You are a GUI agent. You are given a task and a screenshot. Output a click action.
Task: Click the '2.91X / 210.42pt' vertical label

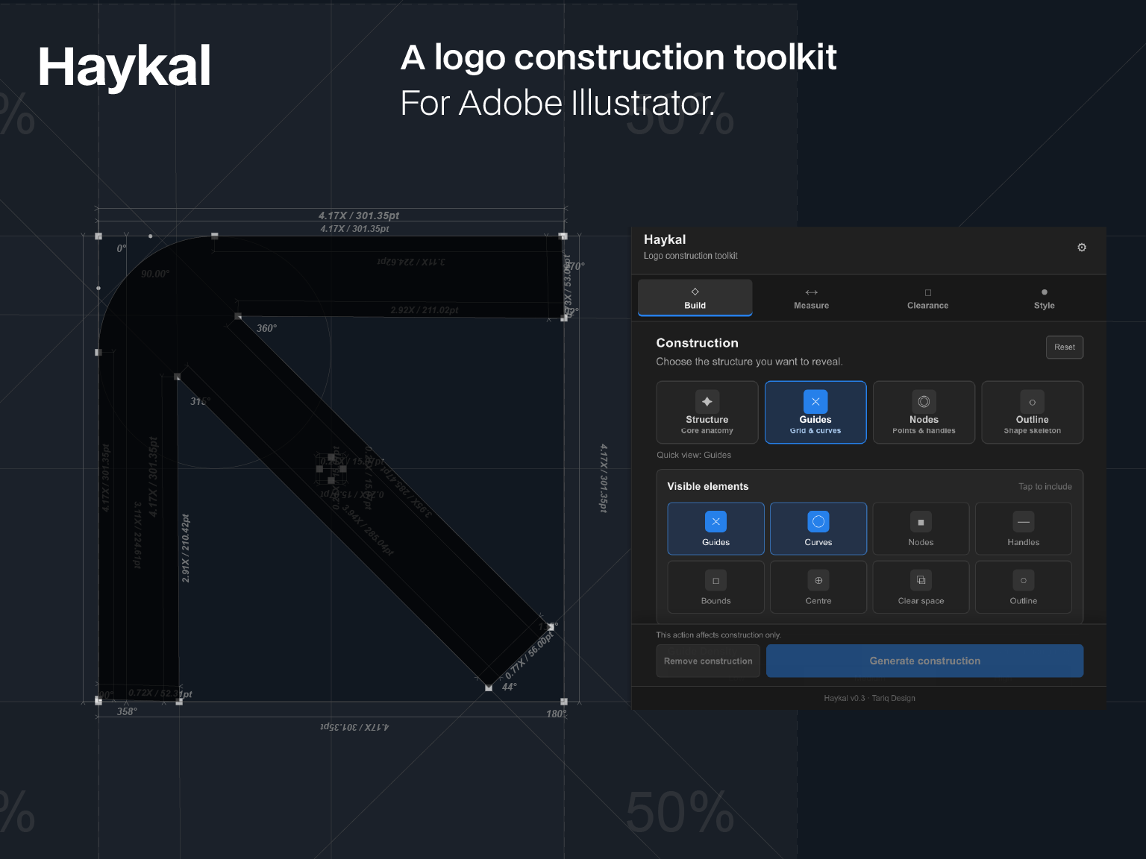click(x=186, y=548)
